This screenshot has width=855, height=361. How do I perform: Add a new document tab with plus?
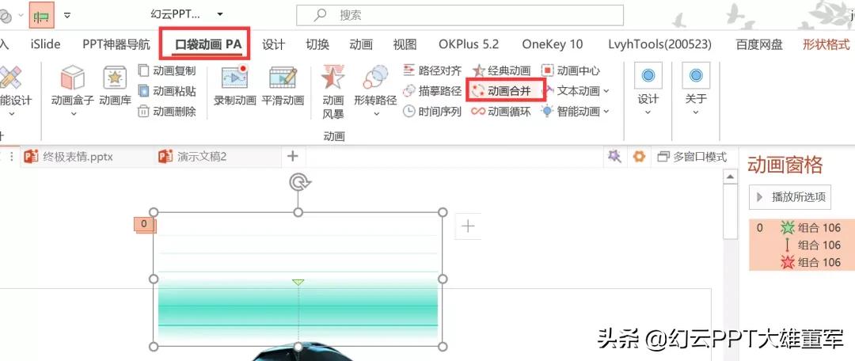click(293, 157)
